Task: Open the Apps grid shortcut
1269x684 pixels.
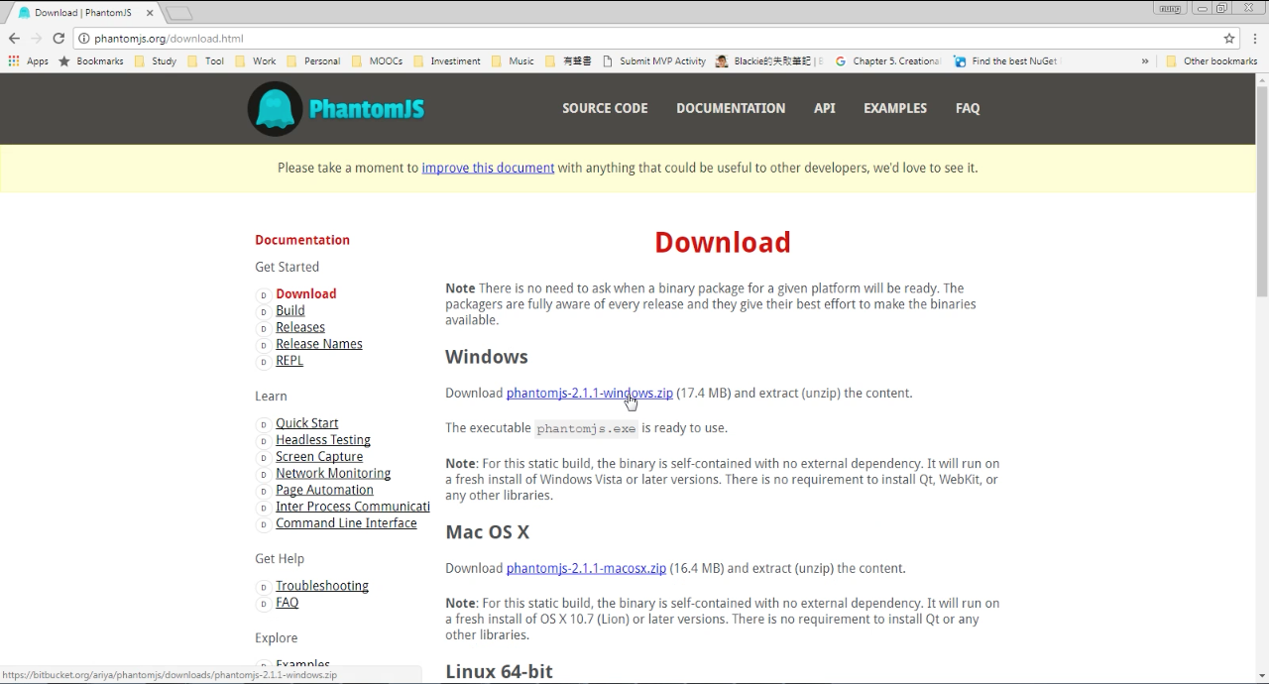Action: pos(28,61)
